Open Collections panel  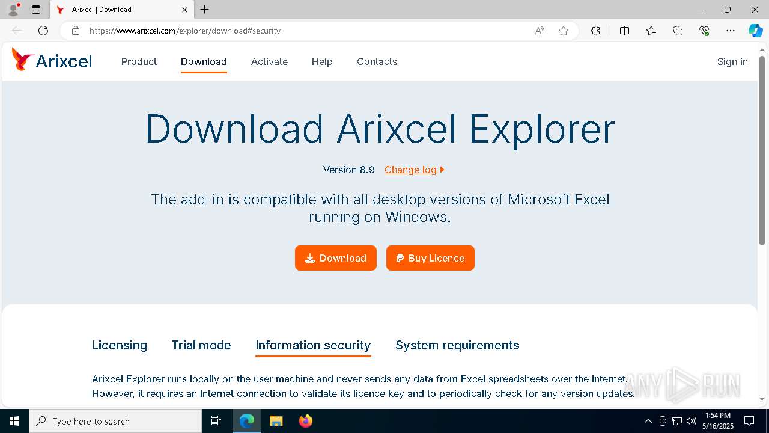(x=678, y=31)
